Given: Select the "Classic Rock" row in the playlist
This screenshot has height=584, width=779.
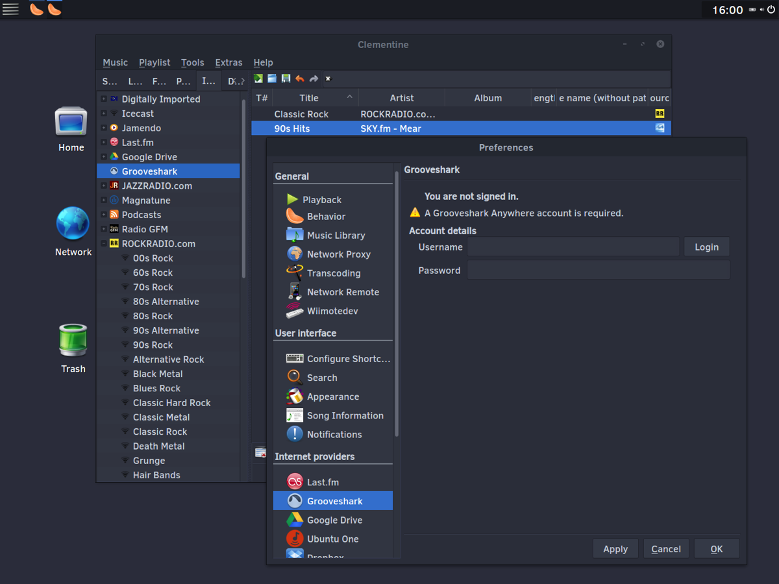Looking at the screenshot, I should pyautogui.click(x=461, y=114).
